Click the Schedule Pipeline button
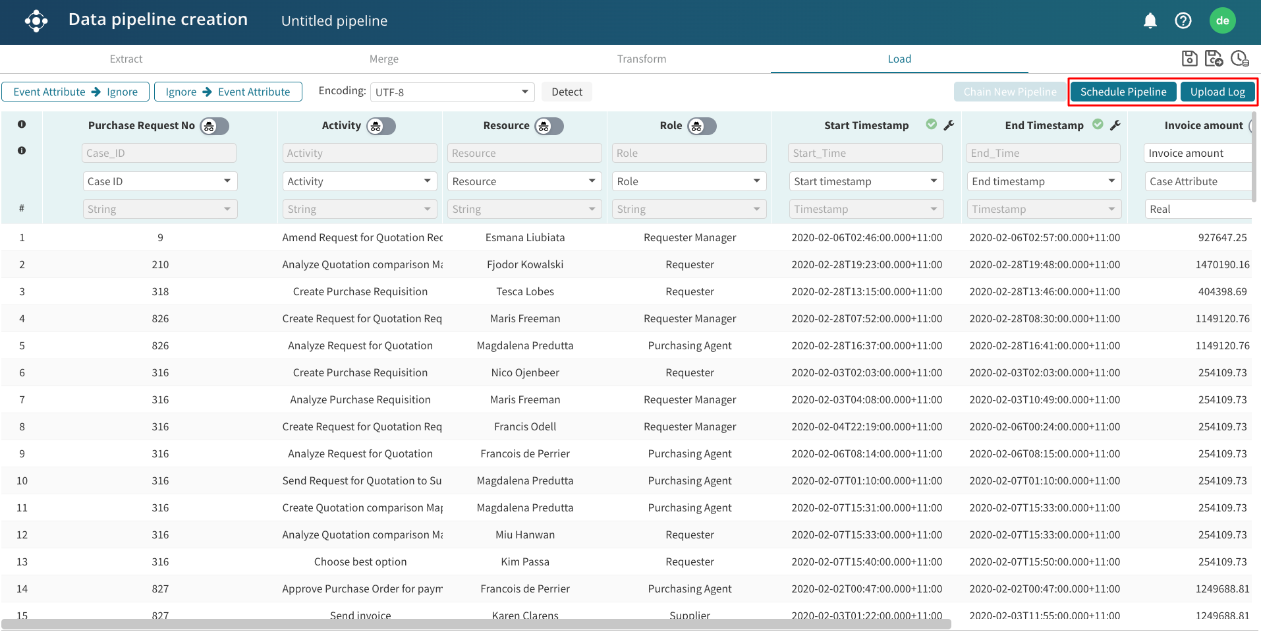This screenshot has height=634, width=1261. [1123, 92]
